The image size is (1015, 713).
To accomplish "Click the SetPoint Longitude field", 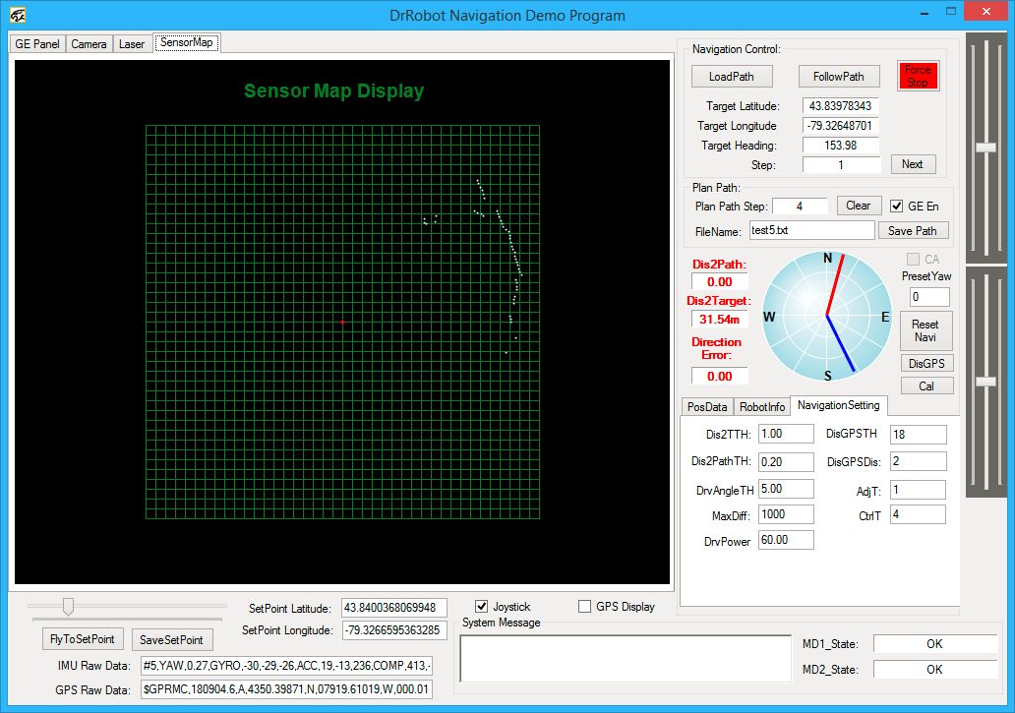I will [x=394, y=630].
